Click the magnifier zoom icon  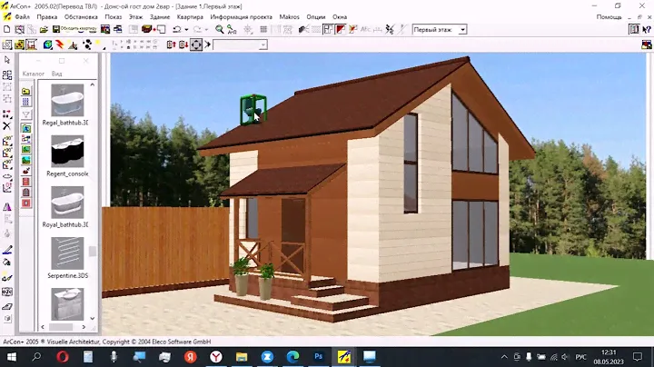click(221, 29)
